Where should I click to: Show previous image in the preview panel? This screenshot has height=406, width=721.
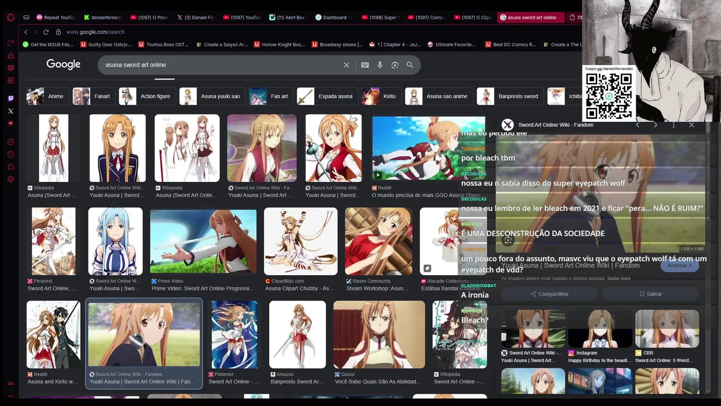click(638, 125)
